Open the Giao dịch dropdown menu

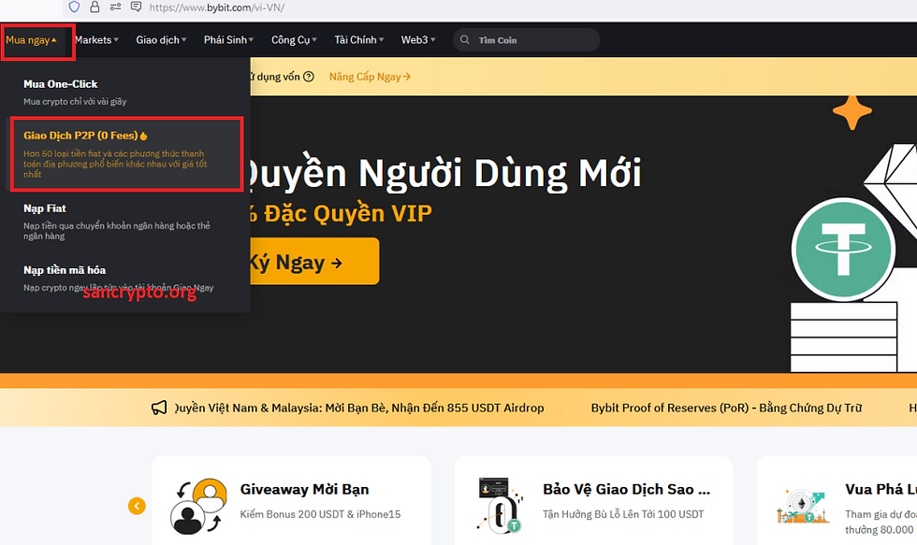click(161, 39)
